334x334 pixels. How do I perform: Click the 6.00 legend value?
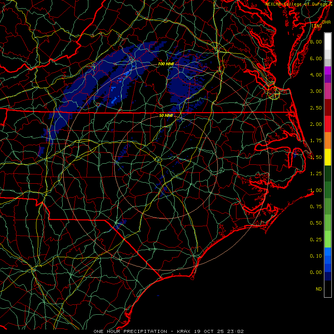pyautogui.click(x=316, y=58)
